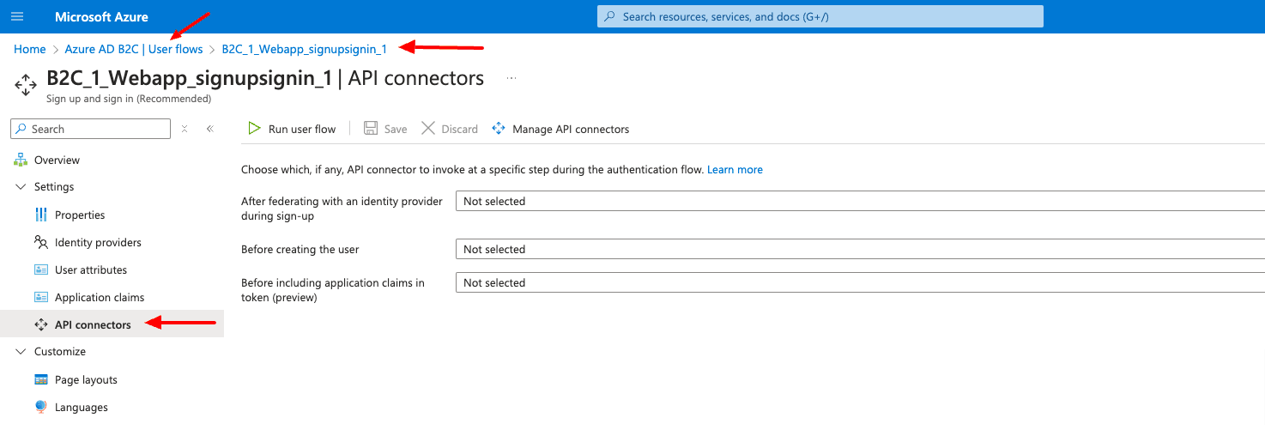Screen dimensions: 1265x448
Task: Collapse the Customize section in sidebar
Action: coord(21,352)
